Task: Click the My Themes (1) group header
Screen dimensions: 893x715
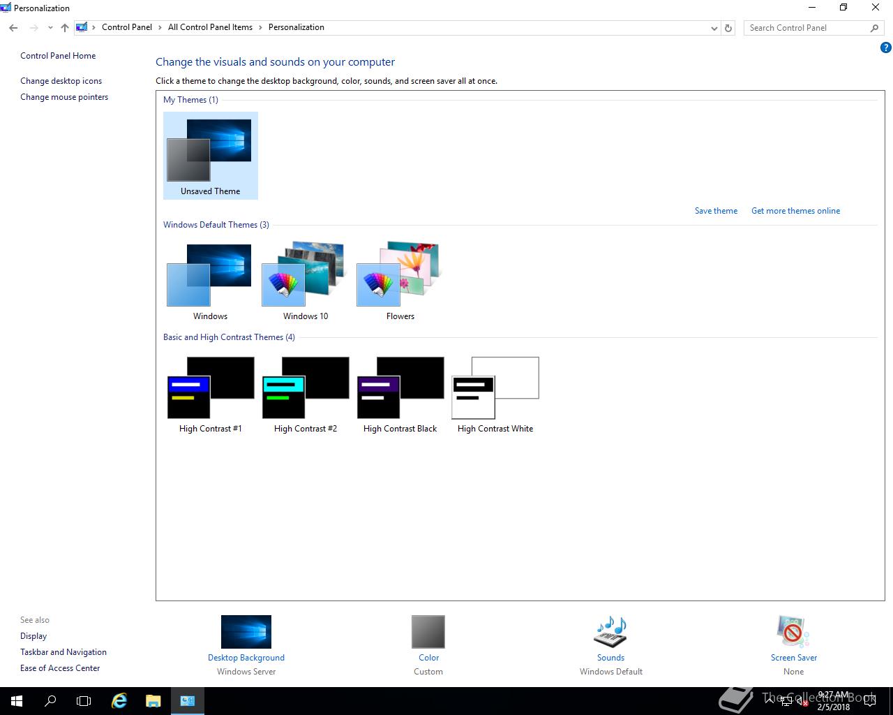Action: coord(190,100)
